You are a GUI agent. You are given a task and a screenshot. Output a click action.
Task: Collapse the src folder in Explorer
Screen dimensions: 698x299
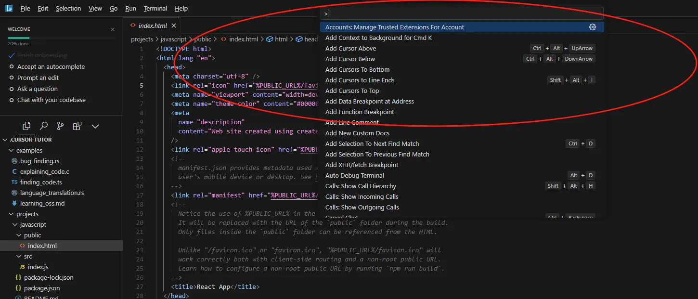pos(28,257)
